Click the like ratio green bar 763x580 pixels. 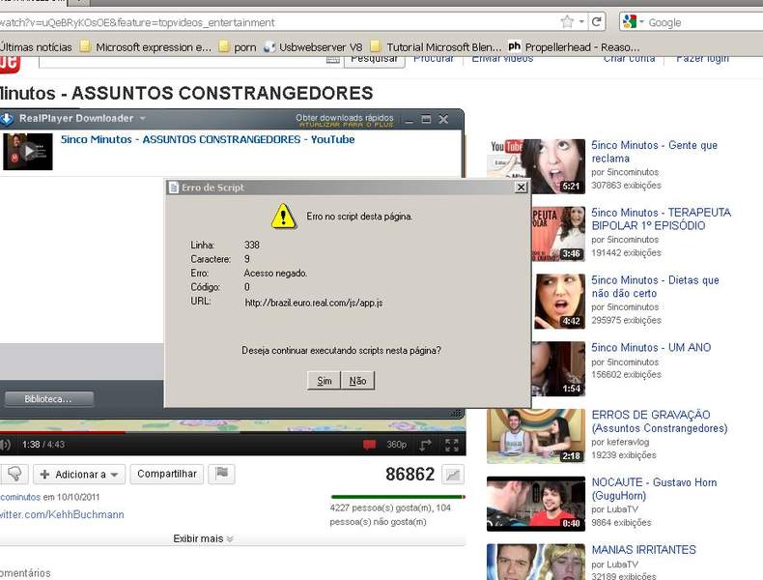pyautogui.click(x=397, y=497)
